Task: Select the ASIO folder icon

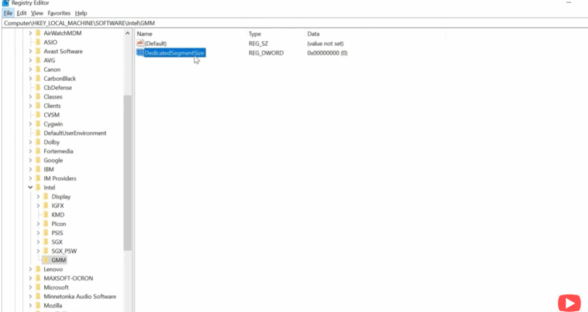Action: coord(38,42)
